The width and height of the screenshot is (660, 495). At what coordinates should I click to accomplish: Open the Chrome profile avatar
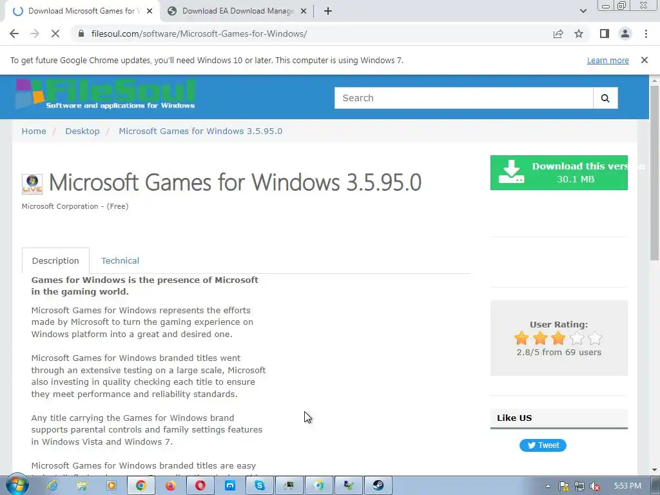point(625,34)
